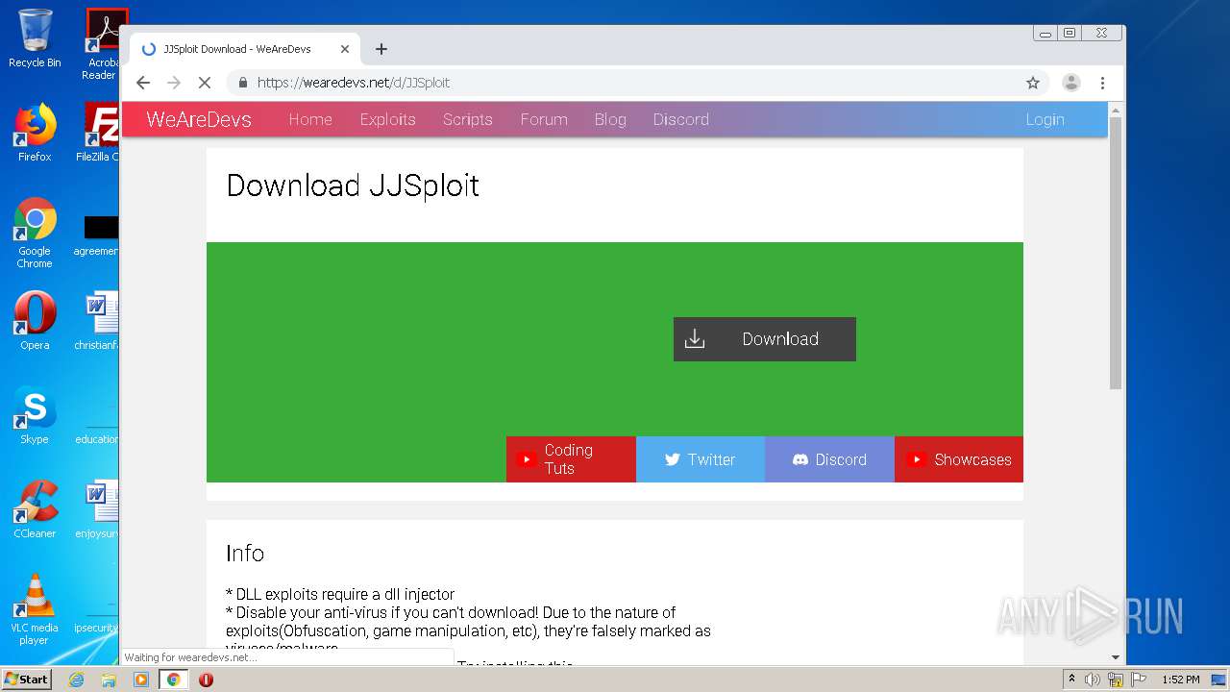This screenshot has width=1230, height=692.
Task: Show hidden system tray icons arrow
Action: coord(1071,679)
